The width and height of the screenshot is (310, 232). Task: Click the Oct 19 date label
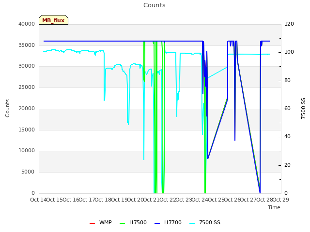119,200
